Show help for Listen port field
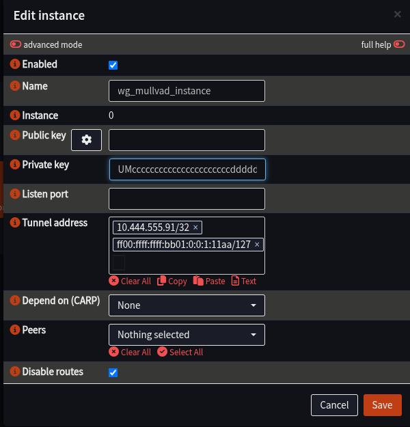Image resolution: width=410 pixels, height=427 pixels. [15, 193]
